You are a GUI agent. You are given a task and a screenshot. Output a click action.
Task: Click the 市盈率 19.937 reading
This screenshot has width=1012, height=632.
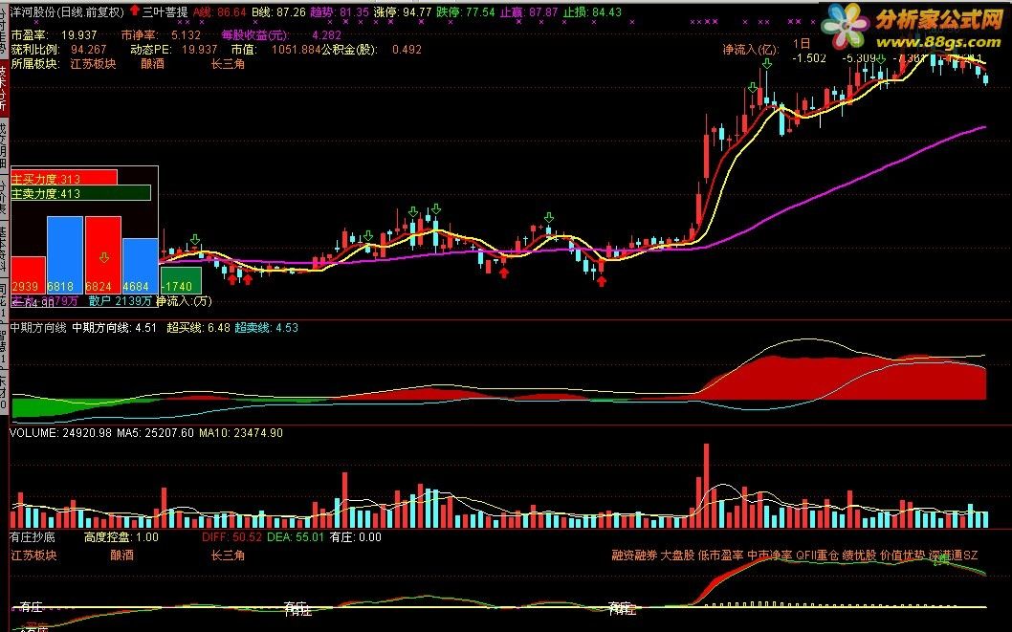[x=54, y=34]
